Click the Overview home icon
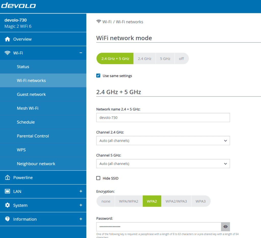261x238 pixels. click(7, 39)
